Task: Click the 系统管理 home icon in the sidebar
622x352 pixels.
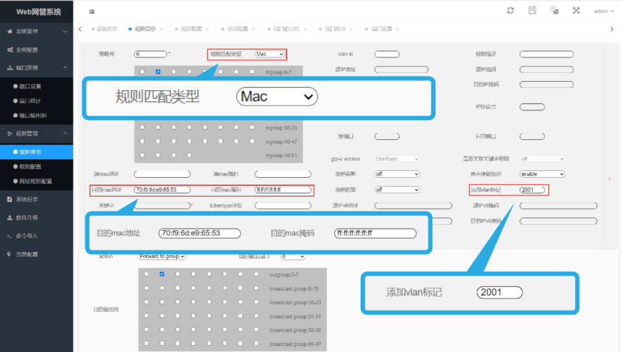Action: tap(8, 31)
